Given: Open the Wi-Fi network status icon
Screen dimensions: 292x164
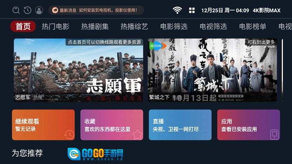Looking at the screenshot, I should 177,10.
